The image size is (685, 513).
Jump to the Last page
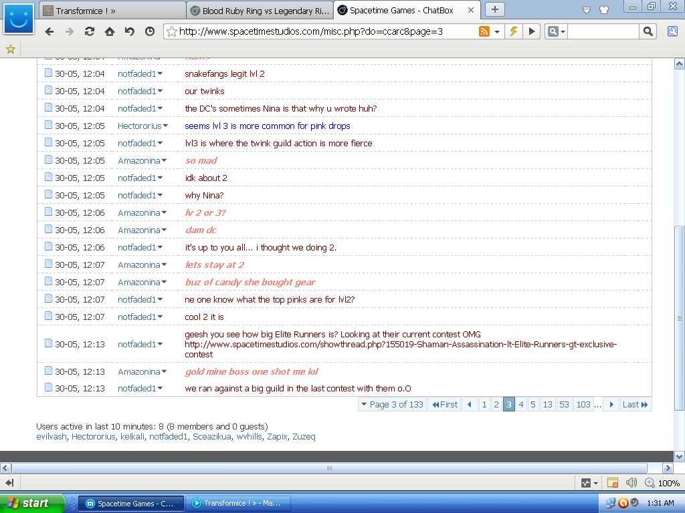(635, 404)
